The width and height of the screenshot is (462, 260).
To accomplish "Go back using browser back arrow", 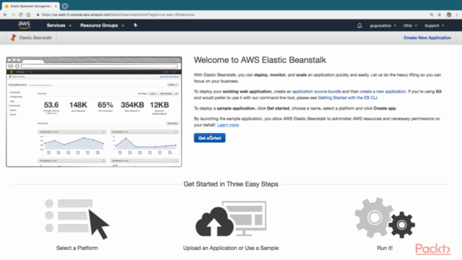I will coord(5,14).
